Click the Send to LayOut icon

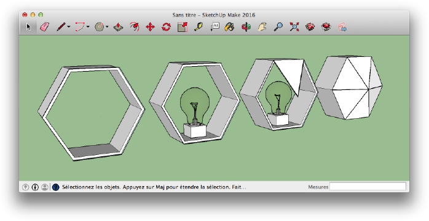pyautogui.click(x=342, y=27)
